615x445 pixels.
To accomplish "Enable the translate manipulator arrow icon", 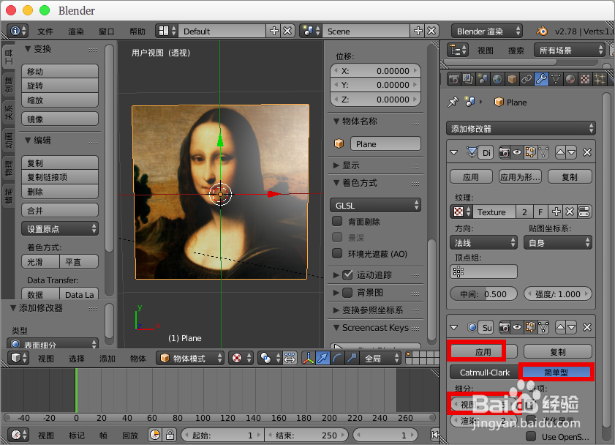I will coord(322,358).
